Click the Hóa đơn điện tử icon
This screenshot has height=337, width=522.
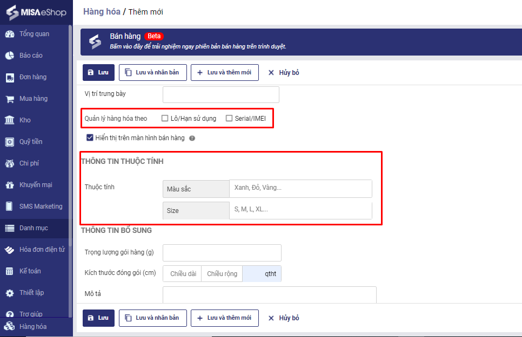pos(10,250)
